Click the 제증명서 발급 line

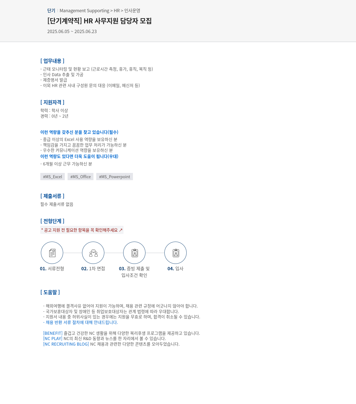54,80
